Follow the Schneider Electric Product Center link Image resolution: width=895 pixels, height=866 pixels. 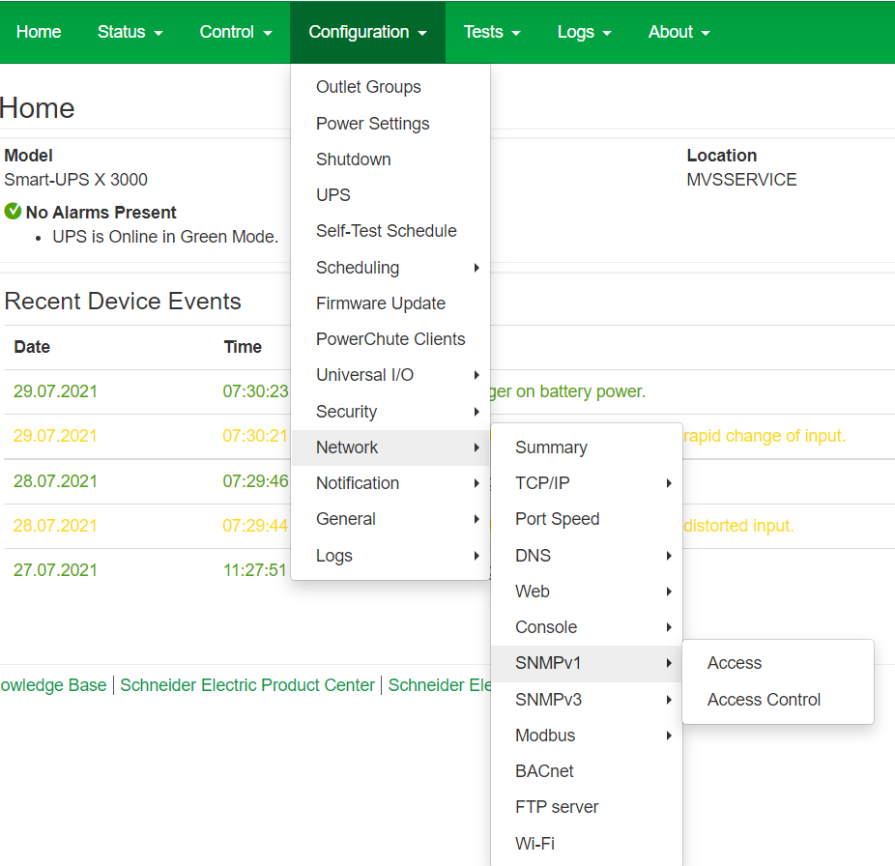pos(247,685)
